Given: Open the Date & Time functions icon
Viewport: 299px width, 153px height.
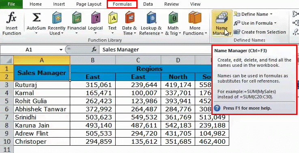Looking at the screenshot, I should coord(130,17).
